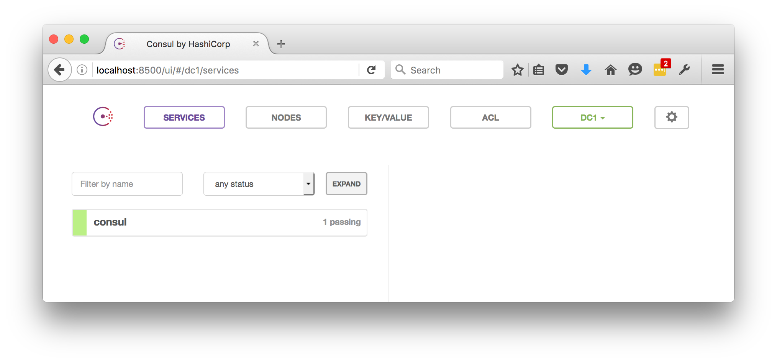Click the smiley face toolbar icon
The width and height of the screenshot is (777, 363).
point(635,69)
